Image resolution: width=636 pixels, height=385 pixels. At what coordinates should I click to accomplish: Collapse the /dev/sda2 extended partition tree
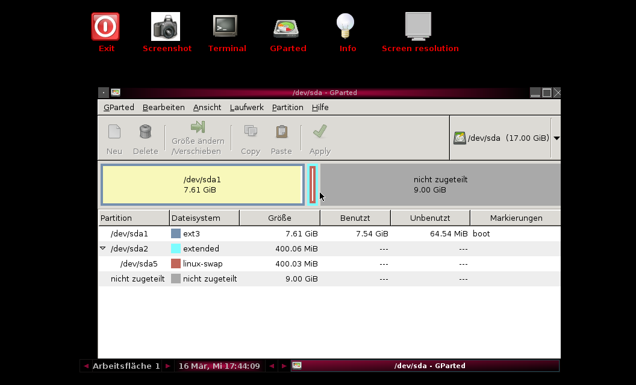coord(102,248)
